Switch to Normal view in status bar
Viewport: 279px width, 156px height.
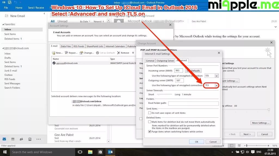[231, 145]
